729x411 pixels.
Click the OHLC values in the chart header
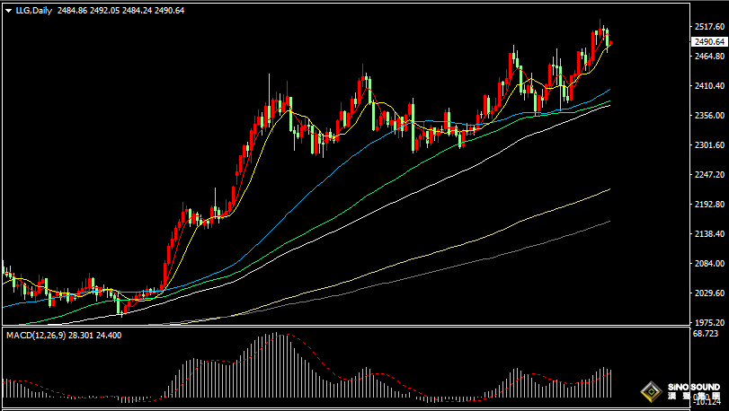point(120,10)
